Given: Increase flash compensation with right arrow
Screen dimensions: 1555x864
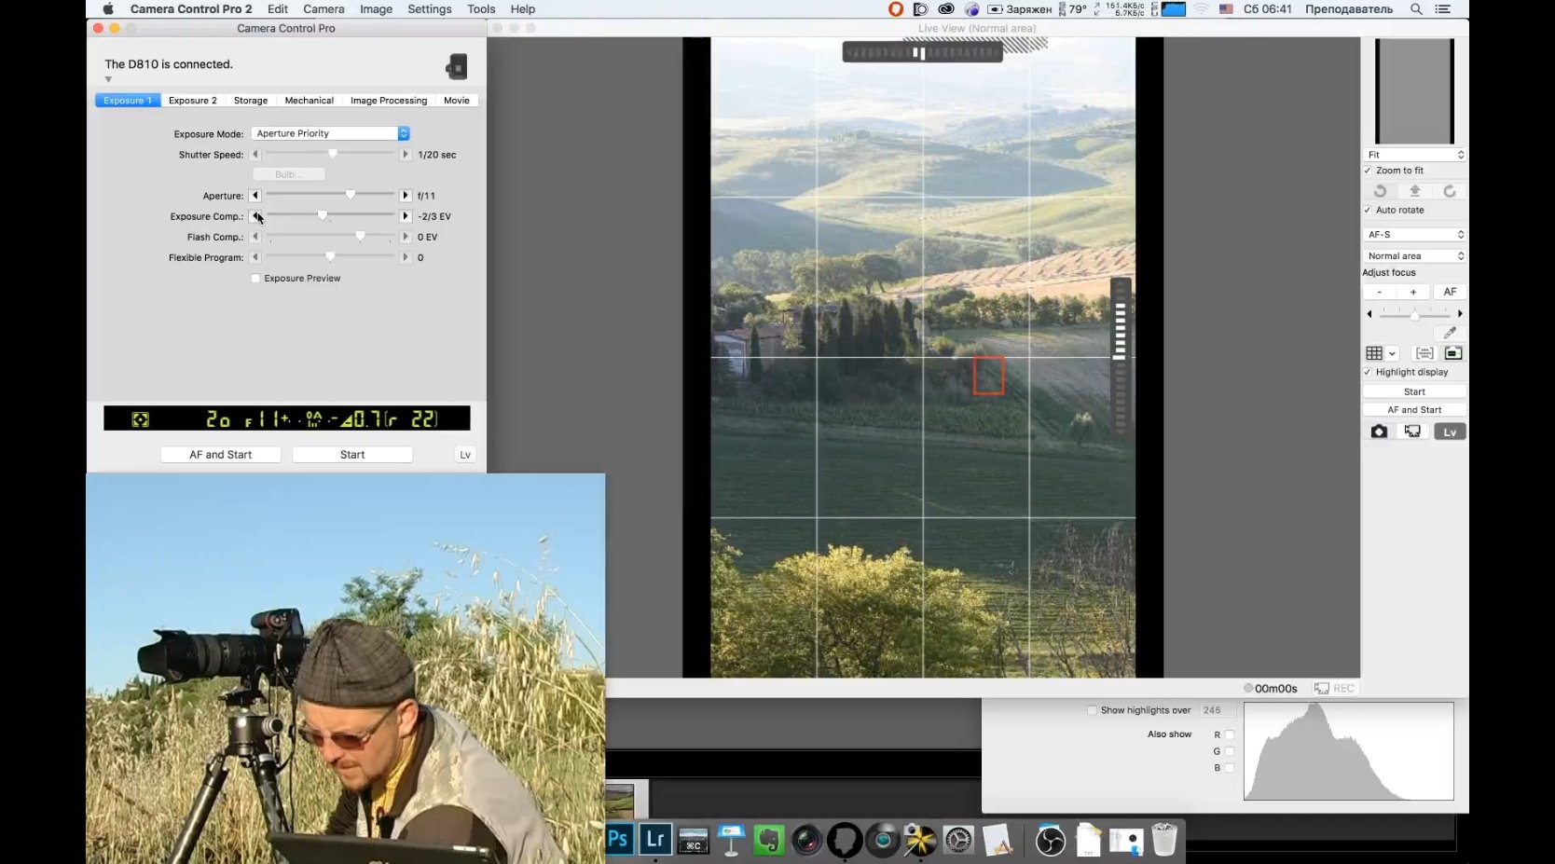Looking at the screenshot, I should click(x=406, y=237).
